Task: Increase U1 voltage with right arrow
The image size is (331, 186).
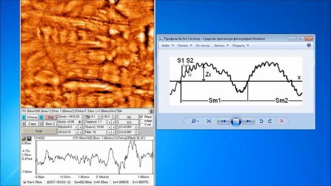Action: click(138, 127)
